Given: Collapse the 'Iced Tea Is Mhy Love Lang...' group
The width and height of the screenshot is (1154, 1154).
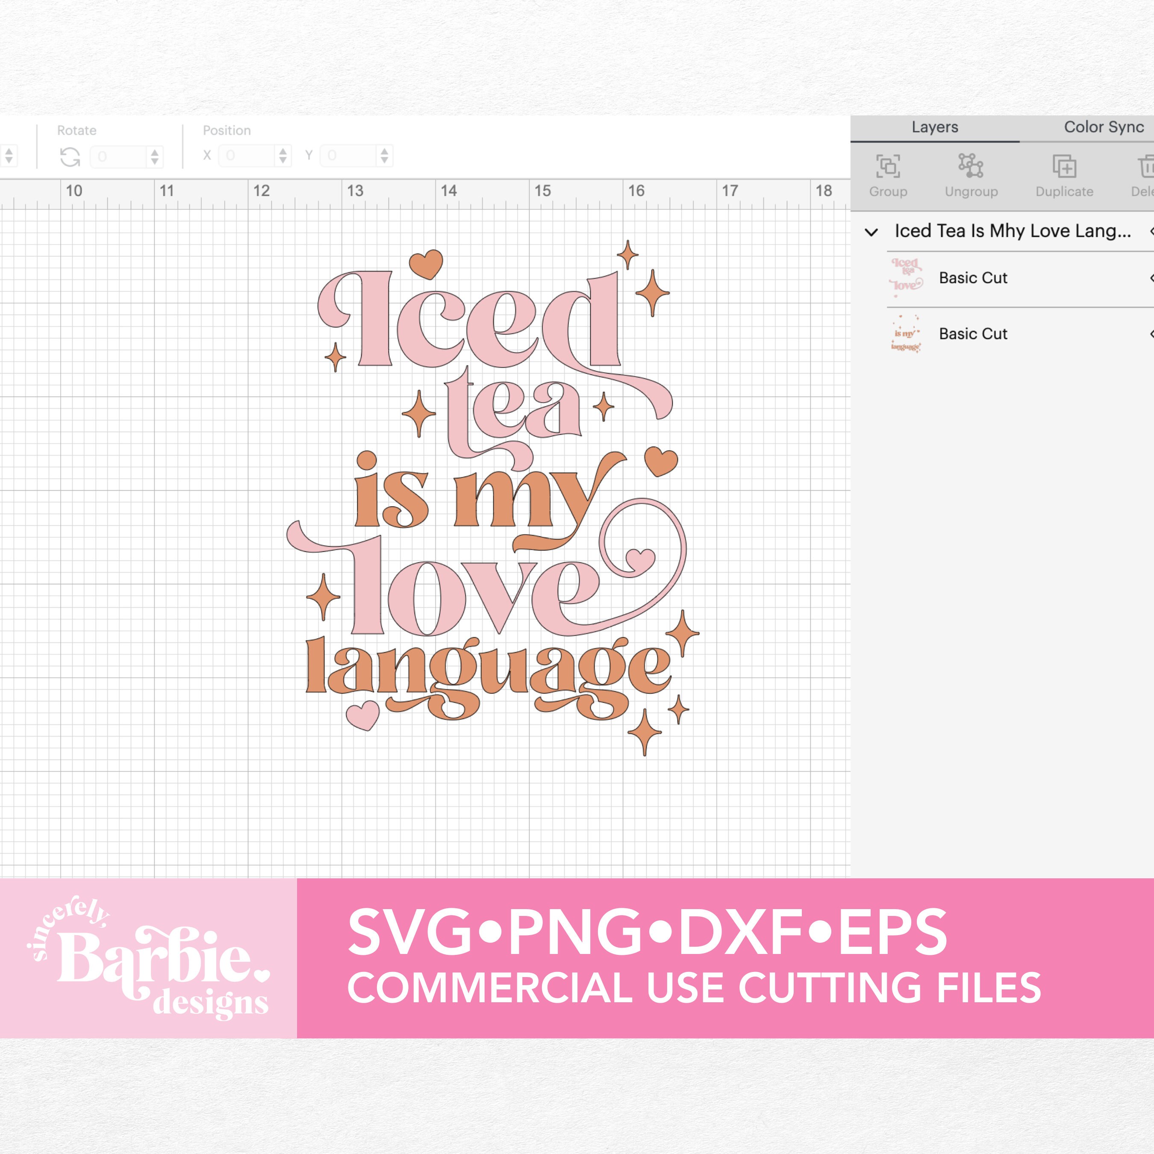Looking at the screenshot, I should 872,231.
